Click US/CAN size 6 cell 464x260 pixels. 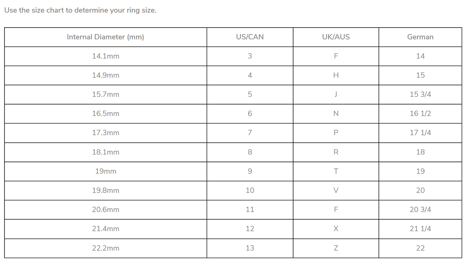click(x=250, y=113)
